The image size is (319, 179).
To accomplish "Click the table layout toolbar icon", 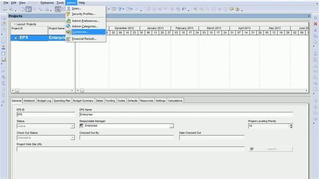I will 23,9.
